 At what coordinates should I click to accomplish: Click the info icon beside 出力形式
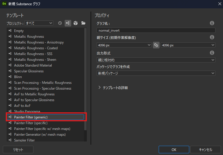pos(212,53)
